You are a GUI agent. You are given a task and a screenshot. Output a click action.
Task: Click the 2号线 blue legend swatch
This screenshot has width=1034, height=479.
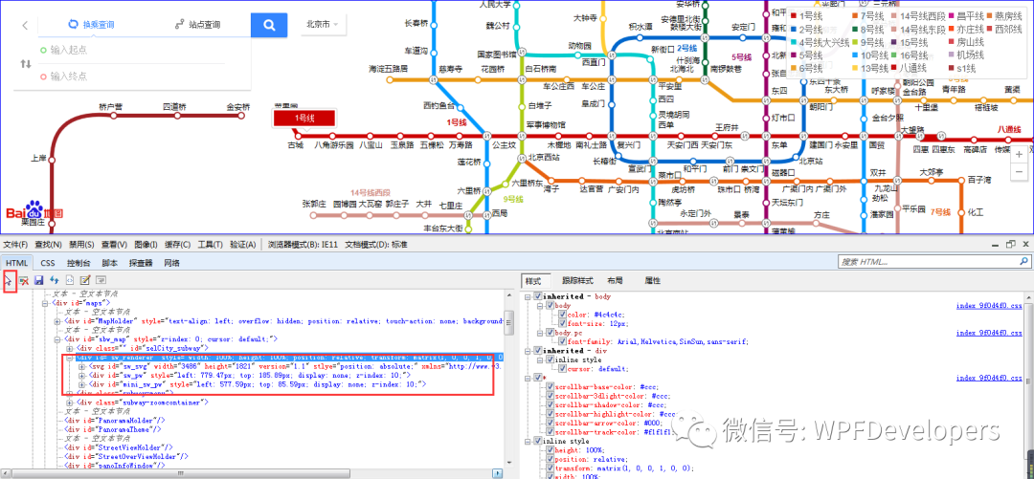coord(794,30)
